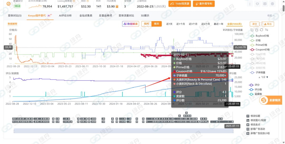The image size is (285, 144).
Task: Go to previous legend page arrow
Action: 259,77
